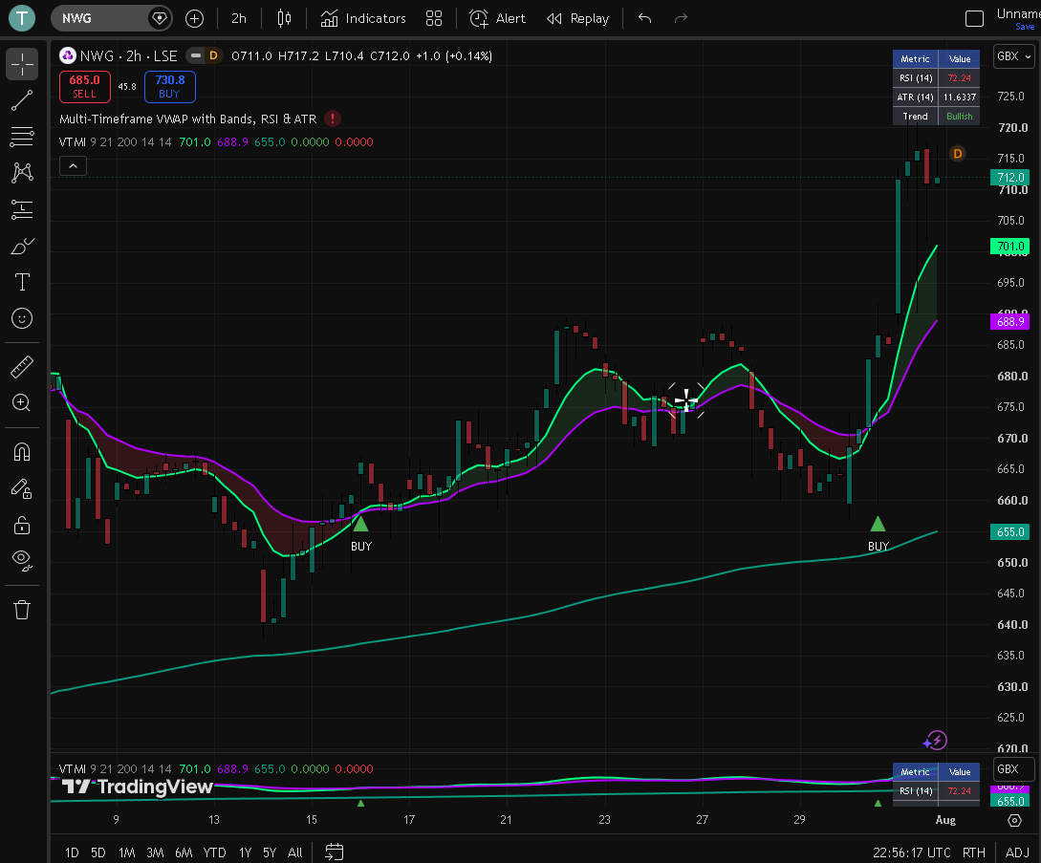Select the trend line drawing tool
Screen dimensions: 1041x863
tap(22, 100)
